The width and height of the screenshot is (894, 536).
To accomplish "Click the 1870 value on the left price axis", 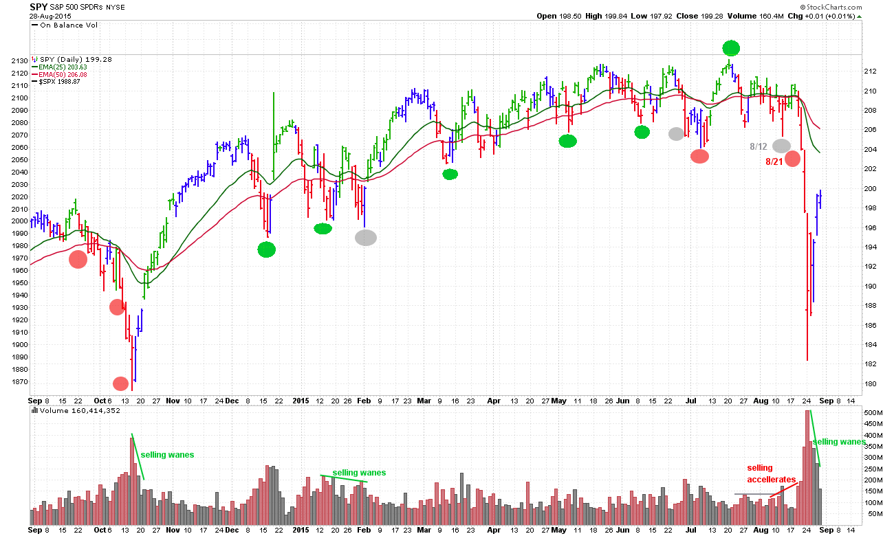I will click(19, 382).
